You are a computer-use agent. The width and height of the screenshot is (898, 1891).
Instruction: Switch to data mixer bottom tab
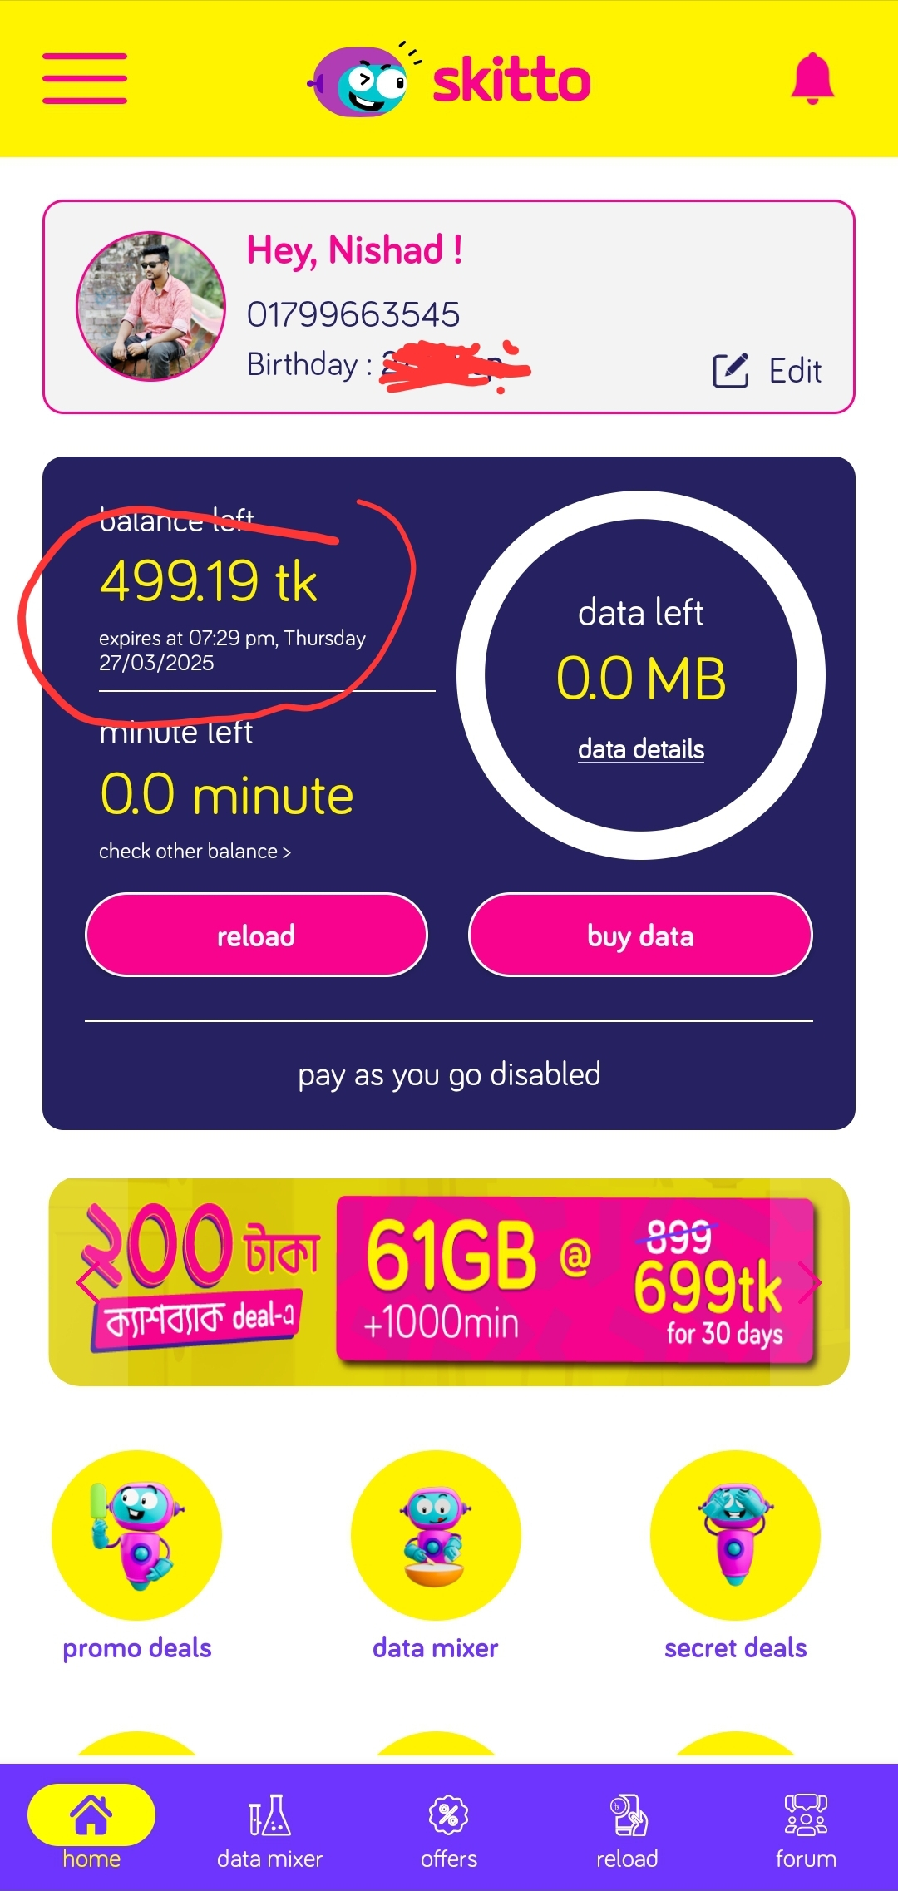269,1831
